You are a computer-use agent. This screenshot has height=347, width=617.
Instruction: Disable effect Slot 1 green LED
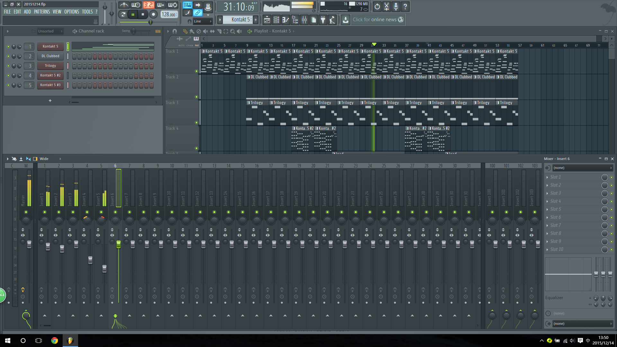[612, 177]
